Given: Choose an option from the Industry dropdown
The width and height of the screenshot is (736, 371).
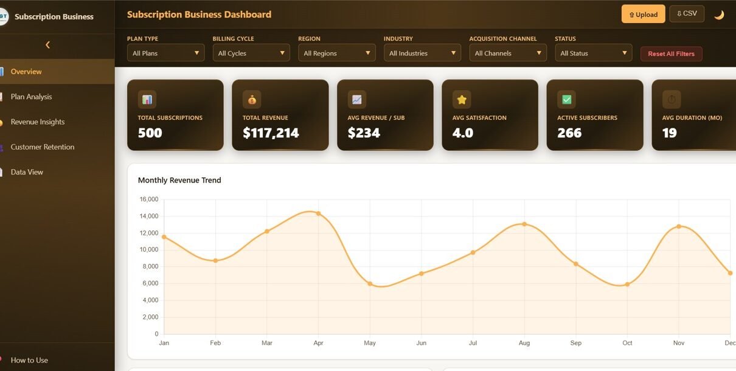Looking at the screenshot, I should pyautogui.click(x=422, y=53).
